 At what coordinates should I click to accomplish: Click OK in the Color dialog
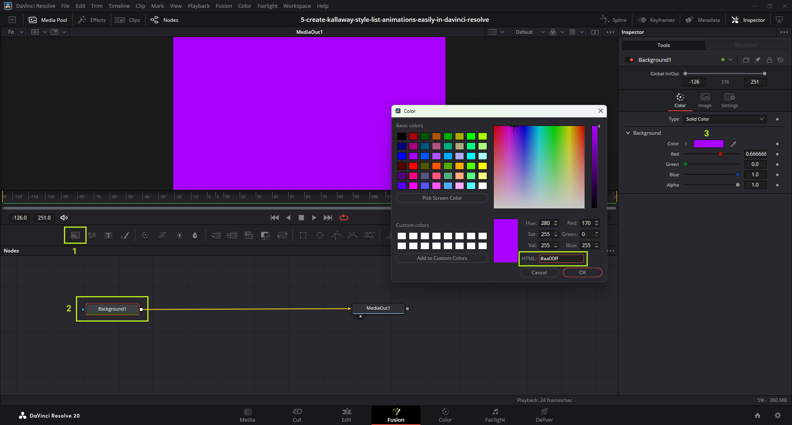(x=582, y=272)
